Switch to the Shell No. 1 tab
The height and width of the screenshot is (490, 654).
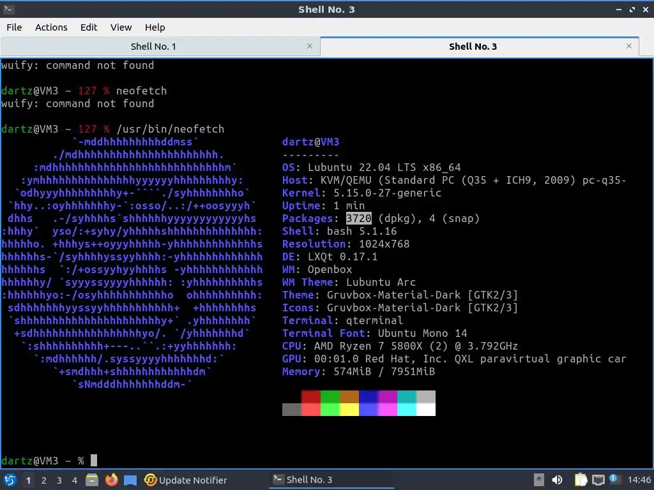click(153, 46)
